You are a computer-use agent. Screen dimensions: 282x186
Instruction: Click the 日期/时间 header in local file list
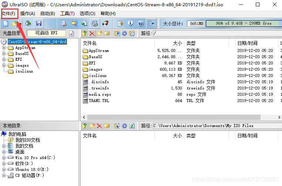click(256, 136)
